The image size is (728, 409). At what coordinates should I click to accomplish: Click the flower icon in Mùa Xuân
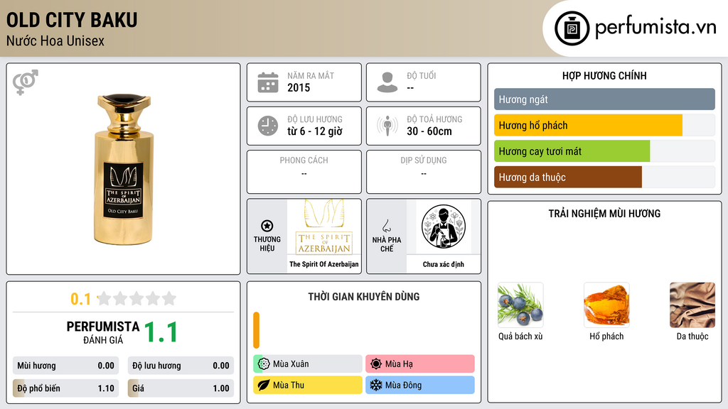264,364
